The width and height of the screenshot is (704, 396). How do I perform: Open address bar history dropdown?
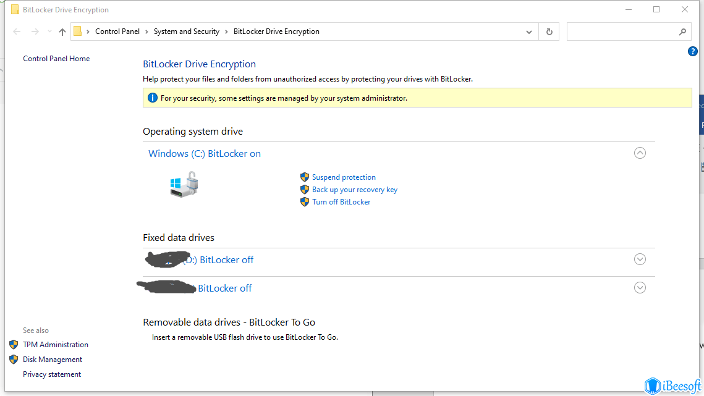coord(529,32)
